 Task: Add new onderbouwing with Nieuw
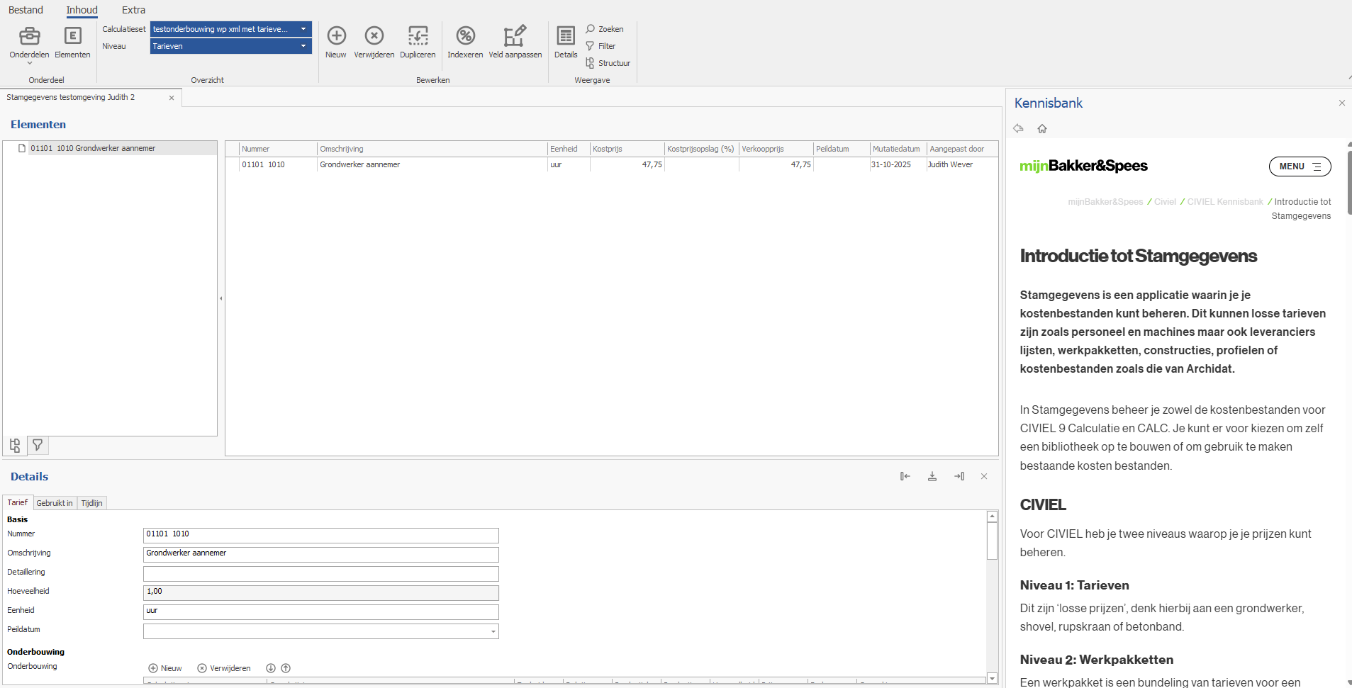pyautogui.click(x=165, y=668)
